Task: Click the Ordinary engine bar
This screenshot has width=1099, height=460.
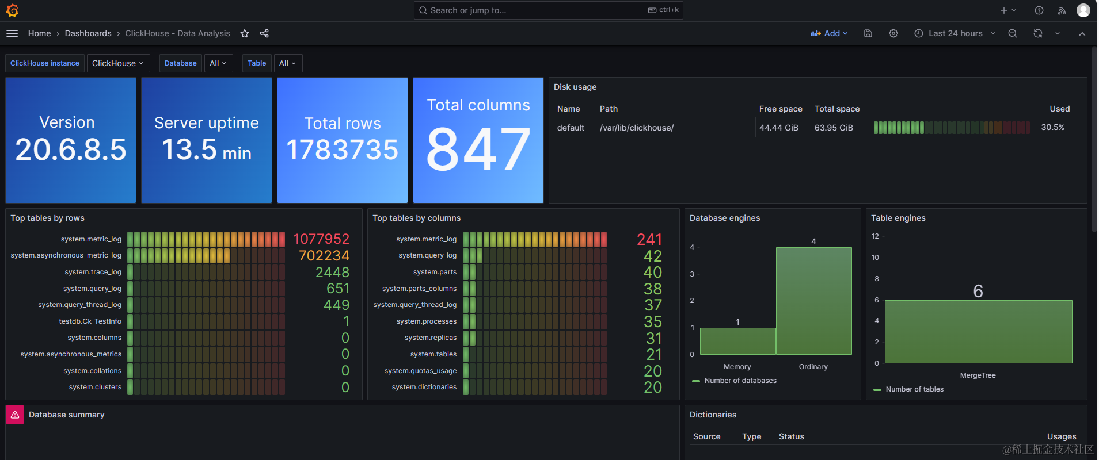Action: 813,301
